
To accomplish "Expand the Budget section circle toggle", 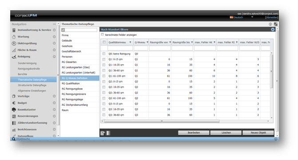I will point(54,103).
